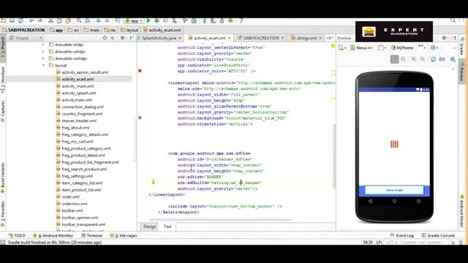Open the TODO tool window
The height and width of the screenshot is (263, 468).
pos(17,235)
